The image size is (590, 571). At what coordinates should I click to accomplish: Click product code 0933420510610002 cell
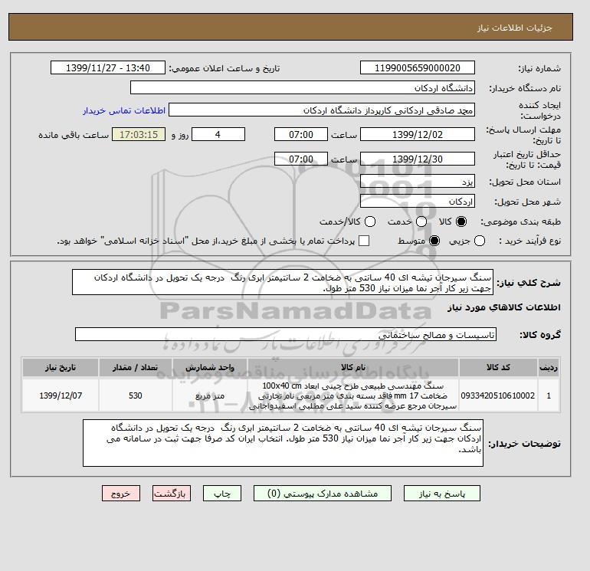point(498,395)
